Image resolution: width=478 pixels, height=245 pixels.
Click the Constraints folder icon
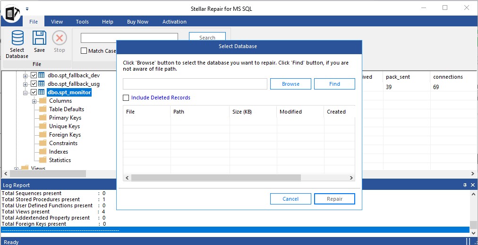coord(43,143)
